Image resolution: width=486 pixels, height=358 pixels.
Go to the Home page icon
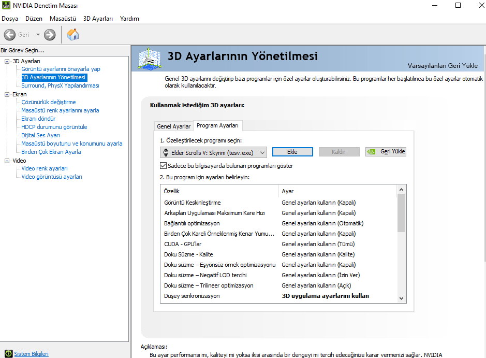coord(73,34)
